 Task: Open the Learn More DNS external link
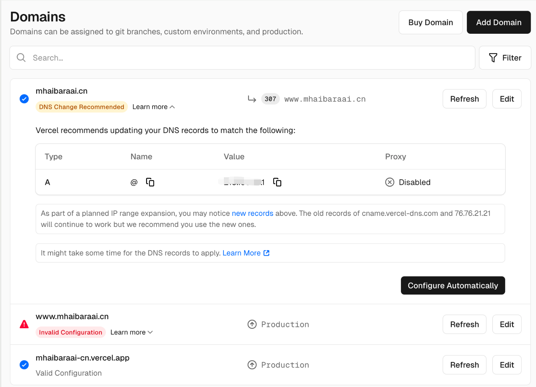click(x=246, y=253)
